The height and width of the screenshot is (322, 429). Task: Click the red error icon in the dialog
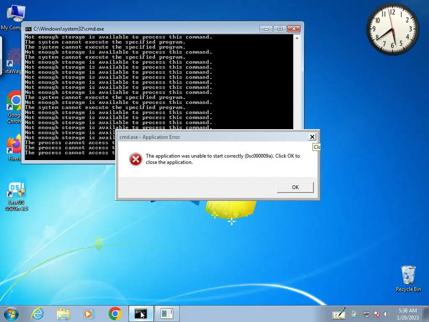pyautogui.click(x=136, y=159)
